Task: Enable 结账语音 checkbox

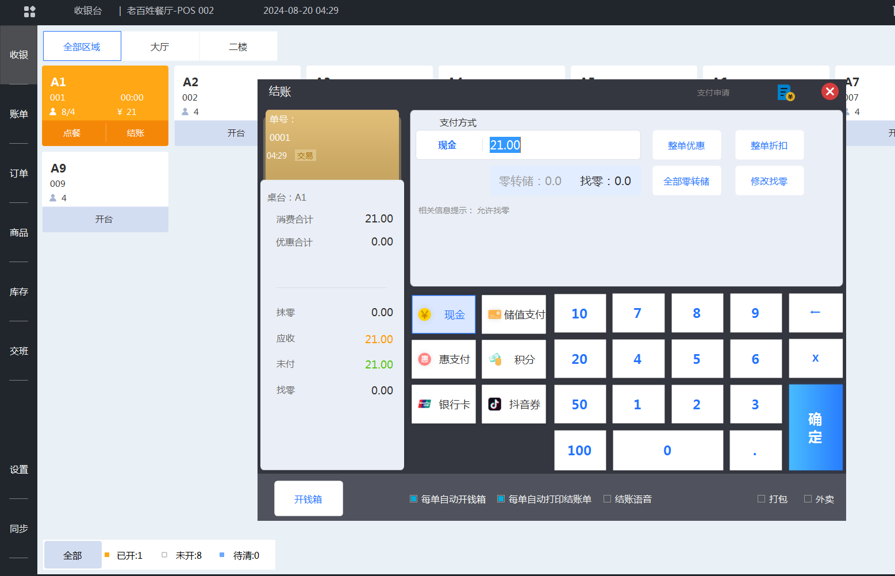Action: click(607, 499)
